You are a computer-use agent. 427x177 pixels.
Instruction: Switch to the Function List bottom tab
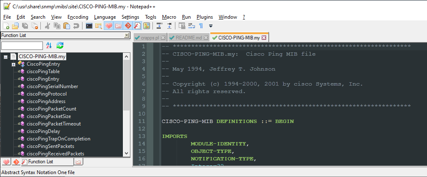click(x=47, y=162)
